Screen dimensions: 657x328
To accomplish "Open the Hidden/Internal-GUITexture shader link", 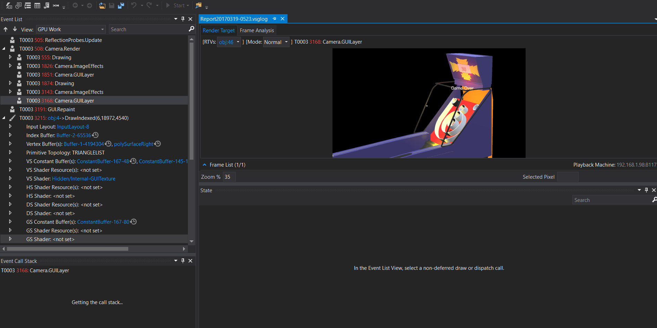I will 84,178.
